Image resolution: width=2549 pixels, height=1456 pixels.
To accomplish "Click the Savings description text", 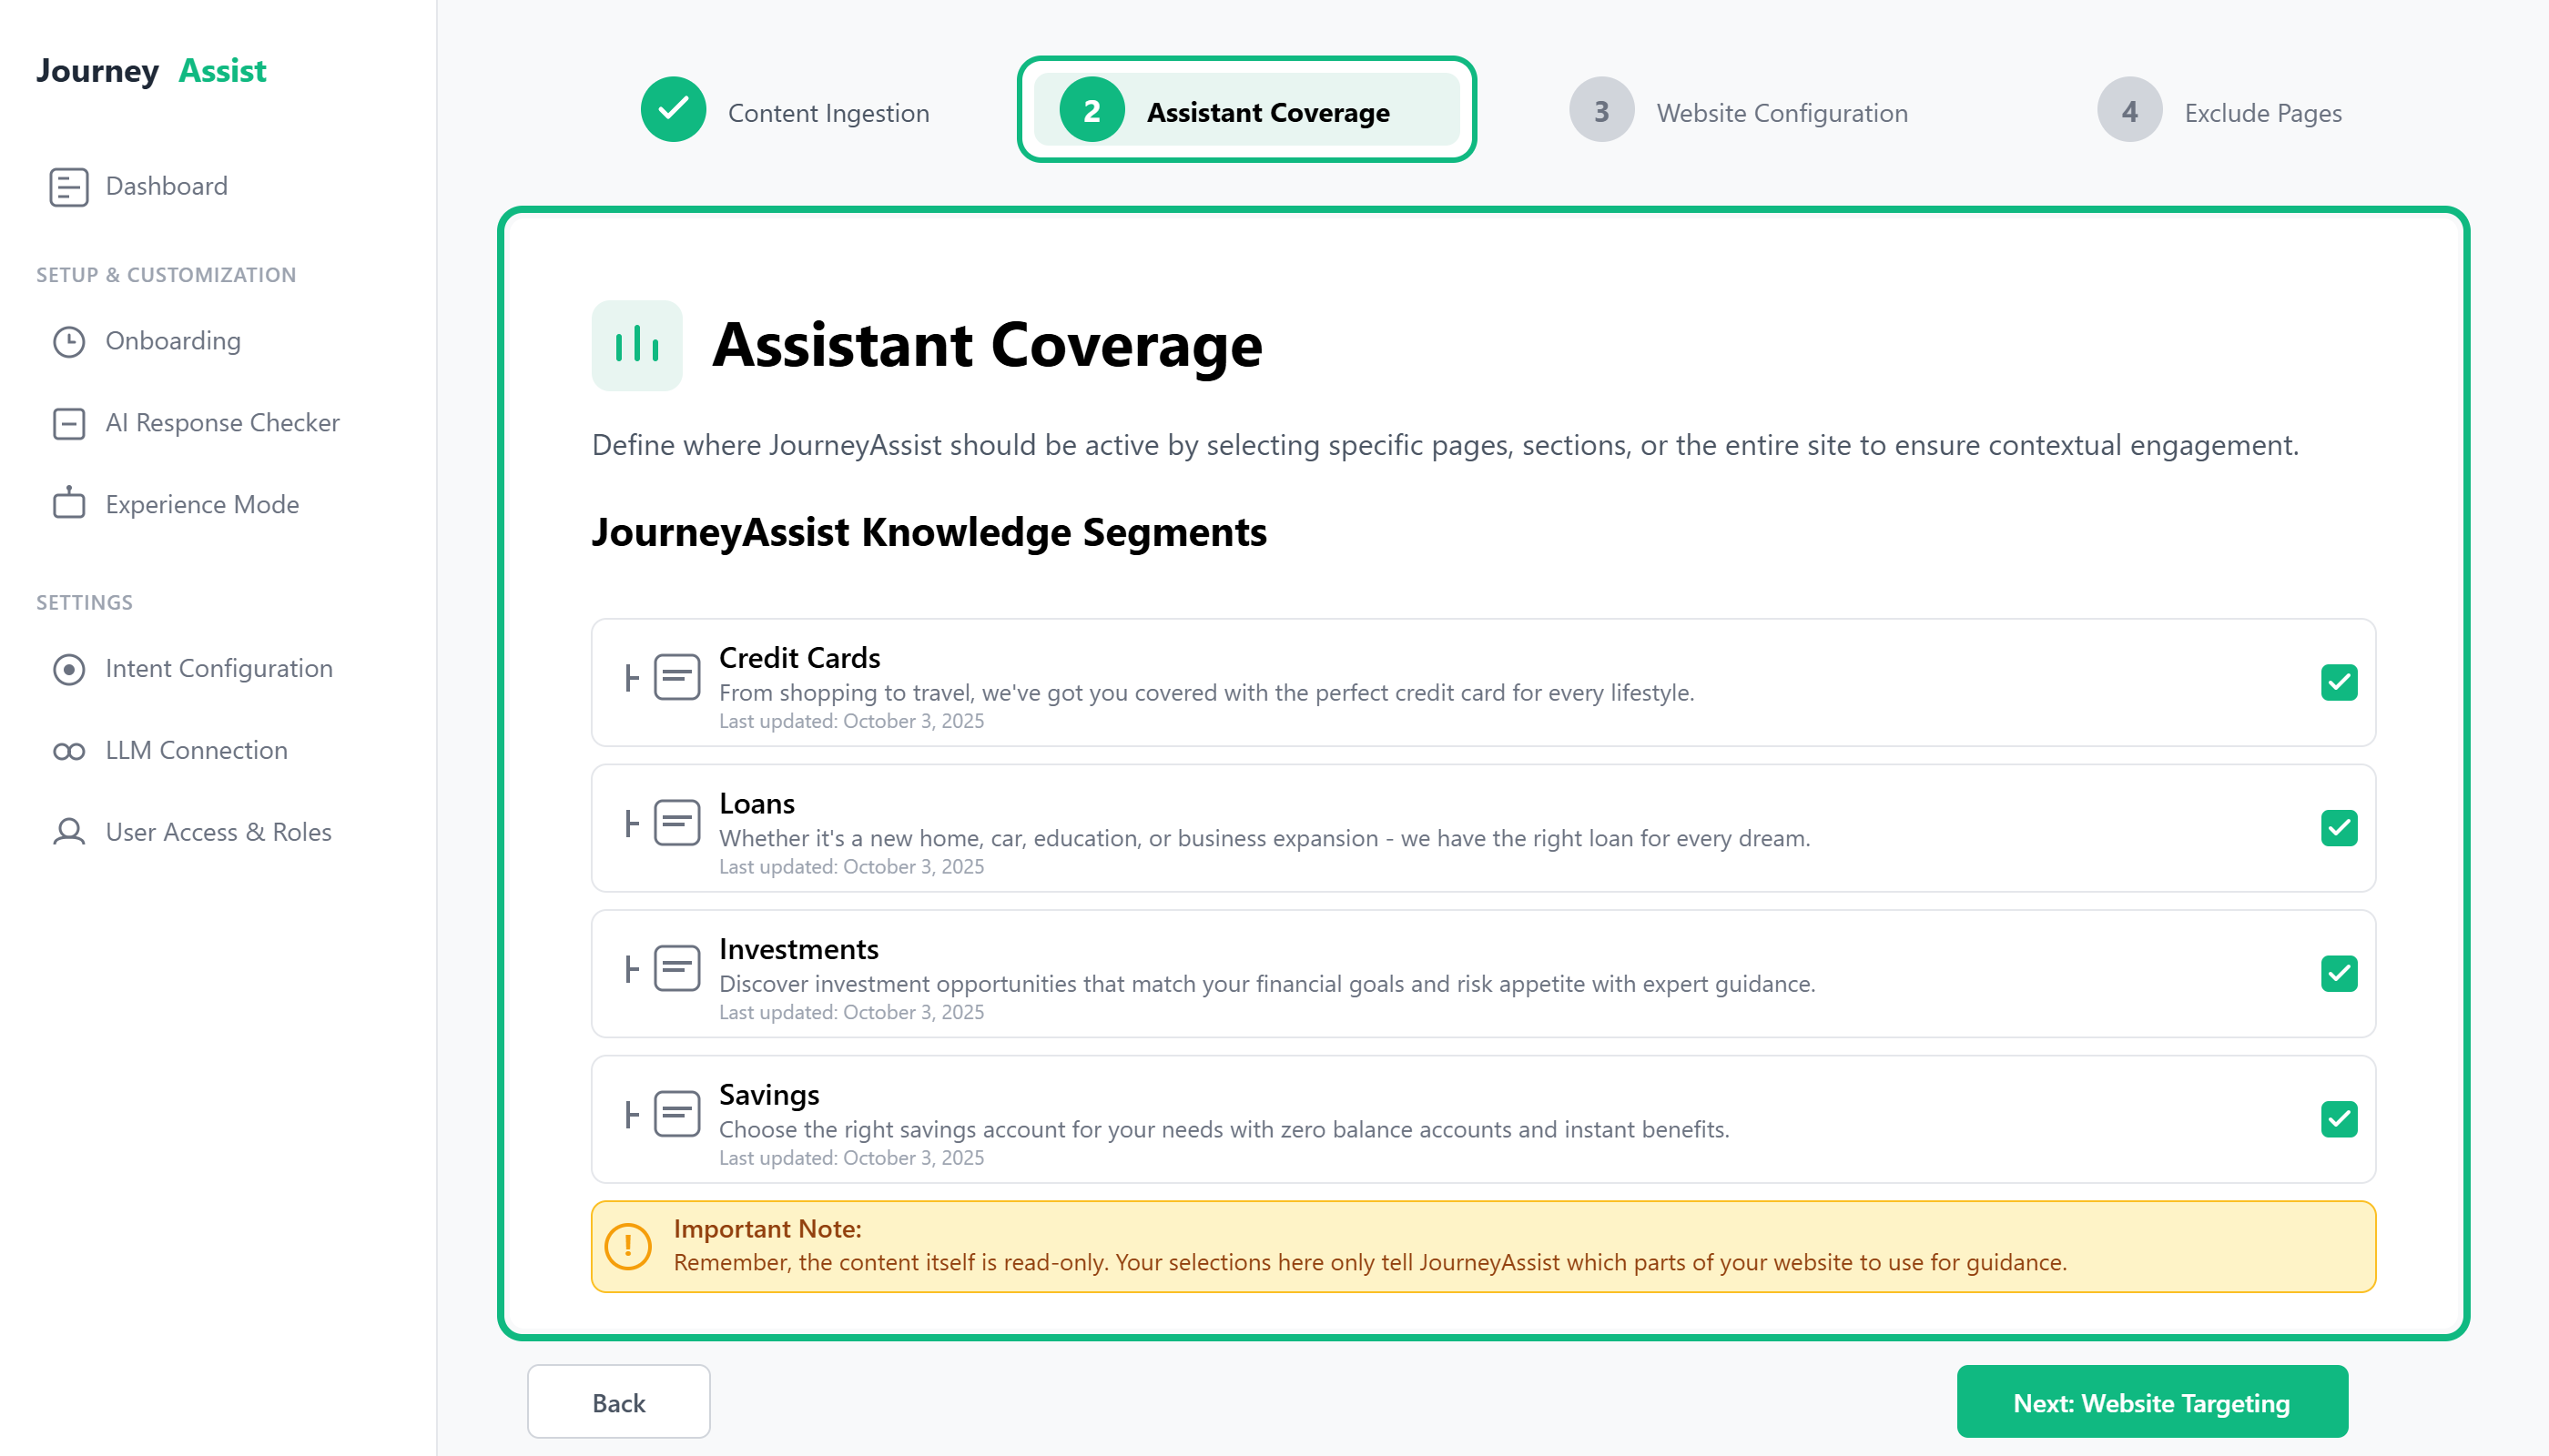I will (1224, 1130).
